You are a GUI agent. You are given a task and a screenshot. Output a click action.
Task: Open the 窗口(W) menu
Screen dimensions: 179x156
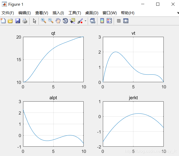110,13
